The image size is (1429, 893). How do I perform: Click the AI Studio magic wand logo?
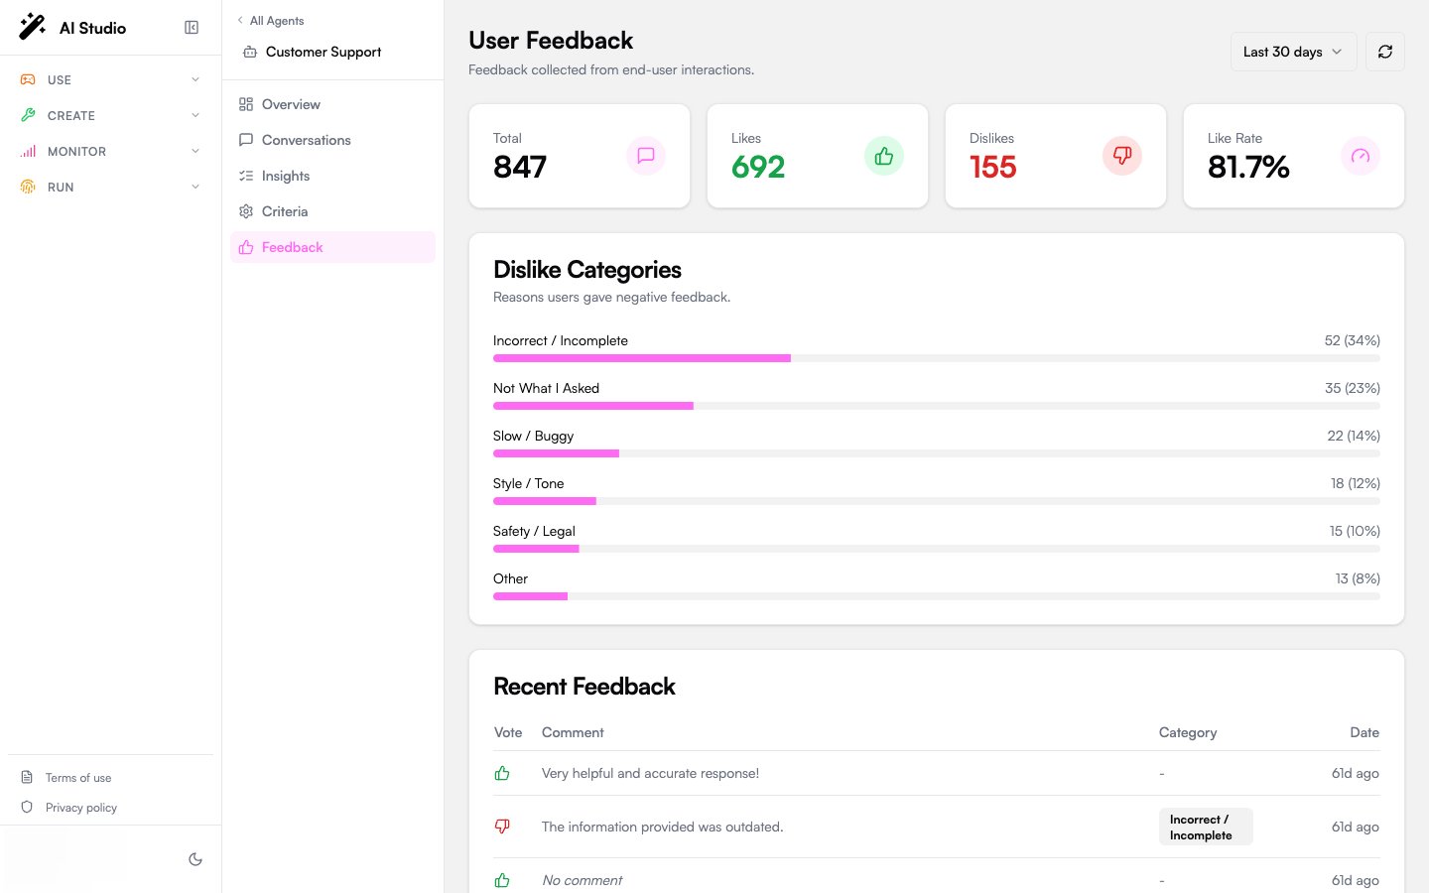tap(32, 27)
